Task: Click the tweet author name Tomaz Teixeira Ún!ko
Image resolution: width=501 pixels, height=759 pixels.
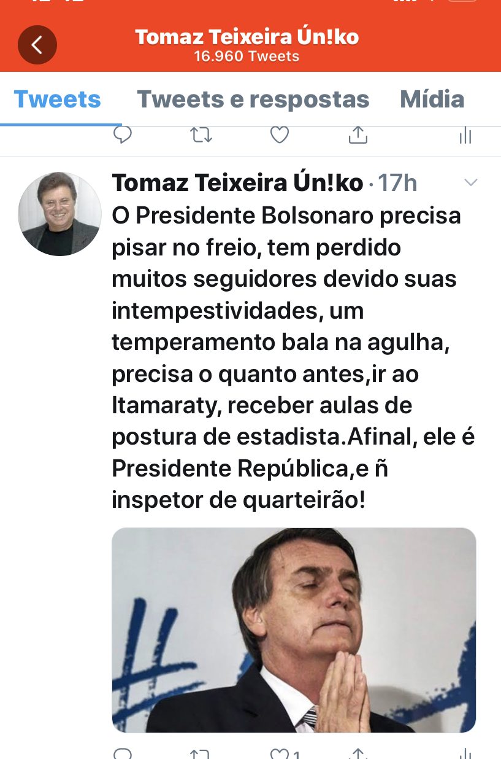Action: click(238, 183)
